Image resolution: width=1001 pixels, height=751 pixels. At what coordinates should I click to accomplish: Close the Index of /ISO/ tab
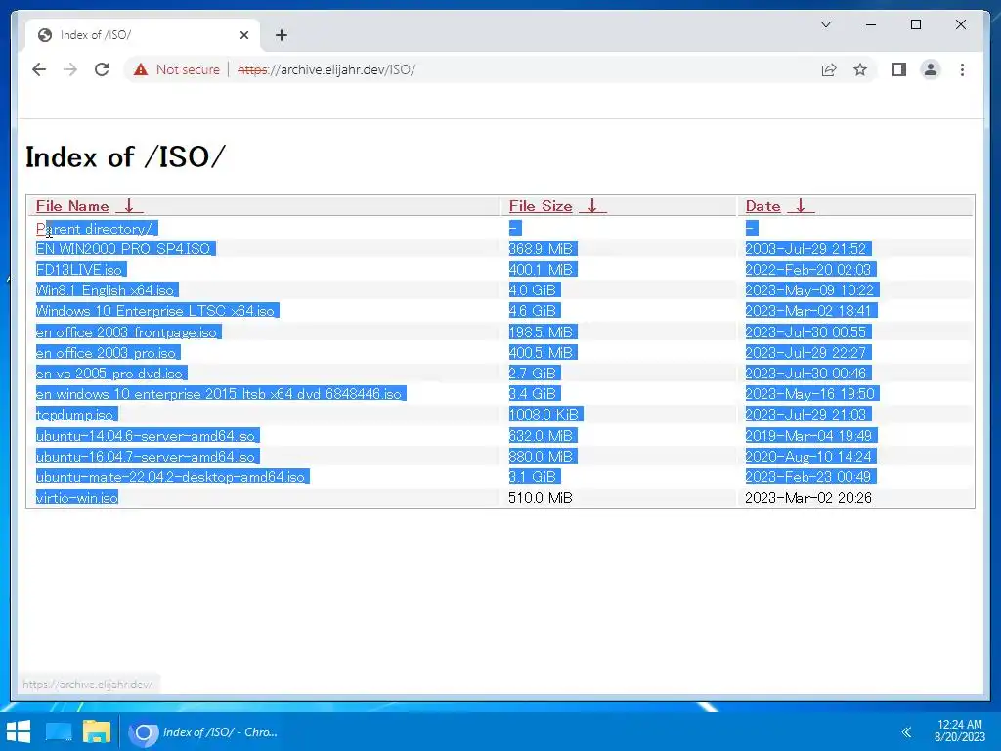243,35
